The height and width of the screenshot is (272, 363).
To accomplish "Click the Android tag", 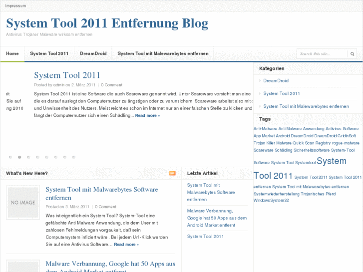I will click(x=283, y=136).
